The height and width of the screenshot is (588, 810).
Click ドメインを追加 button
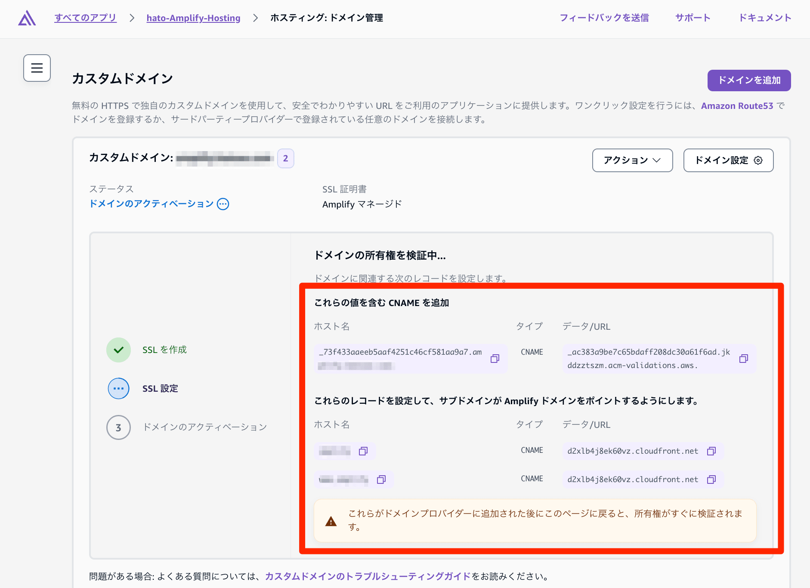click(x=749, y=80)
